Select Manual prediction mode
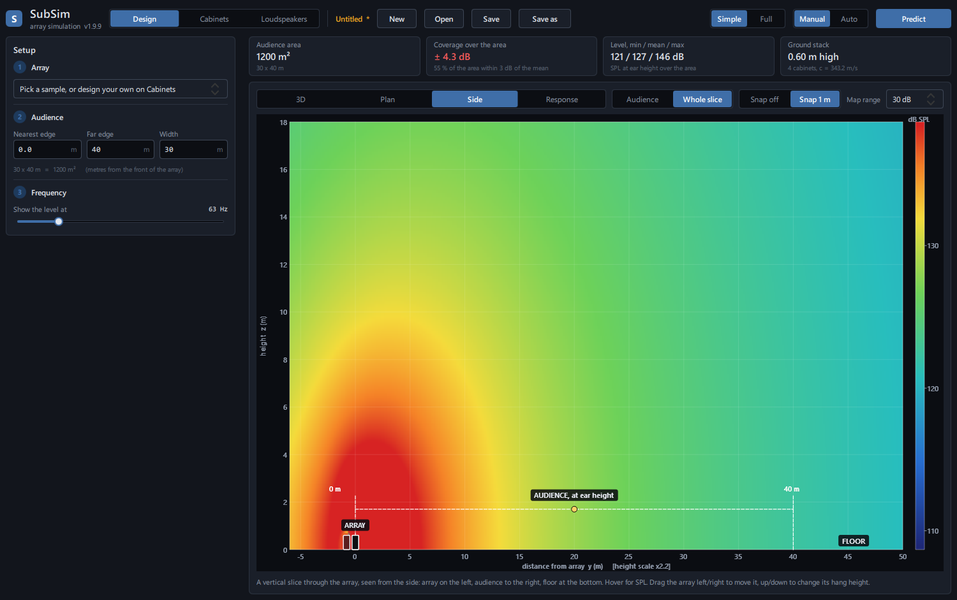 812,19
